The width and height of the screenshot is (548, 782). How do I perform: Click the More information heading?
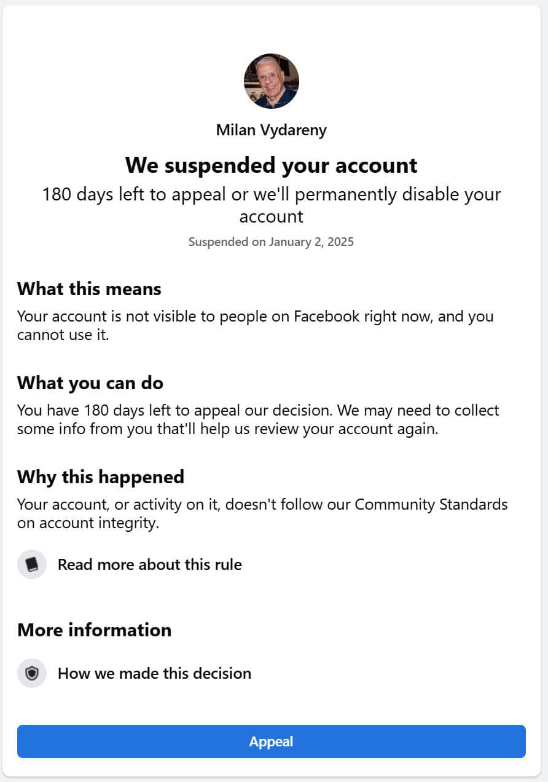94,630
